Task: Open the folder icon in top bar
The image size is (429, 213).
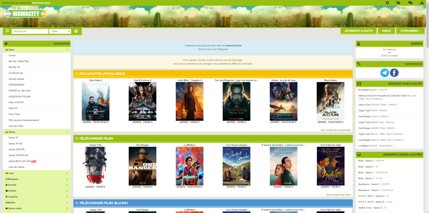Action: click(x=399, y=3)
